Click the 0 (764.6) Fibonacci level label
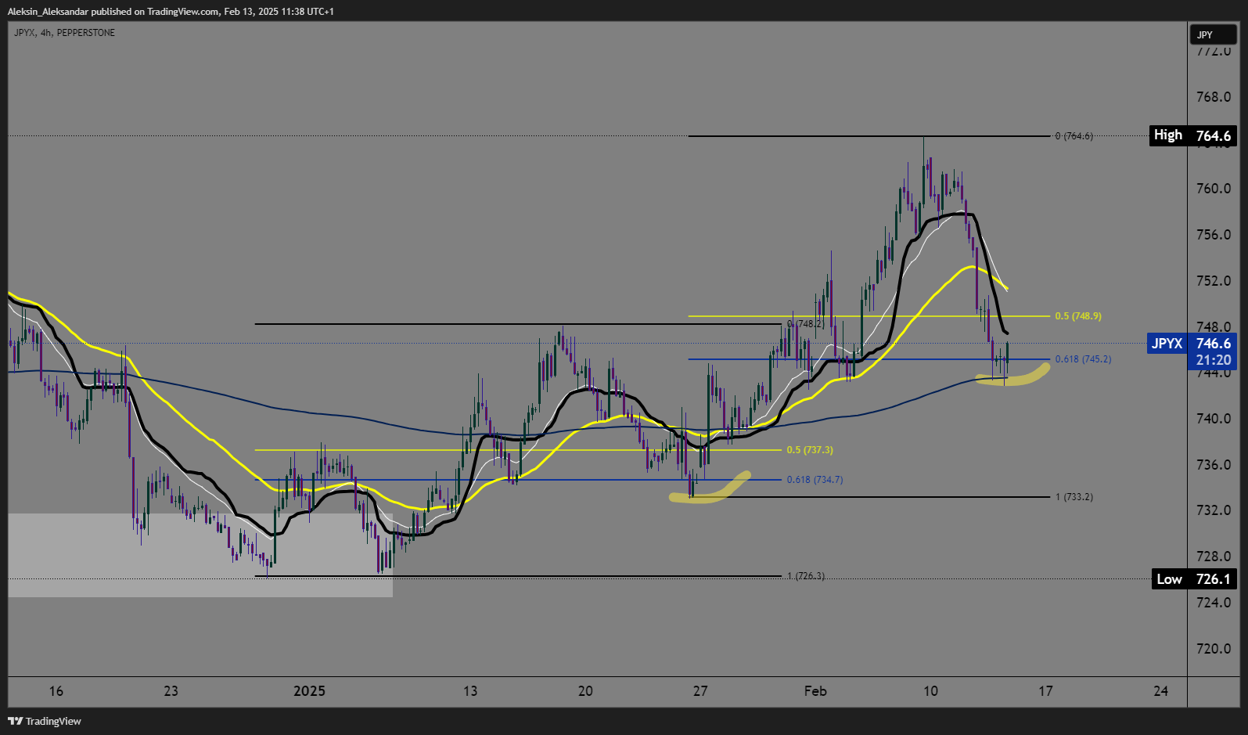 [1074, 136]
